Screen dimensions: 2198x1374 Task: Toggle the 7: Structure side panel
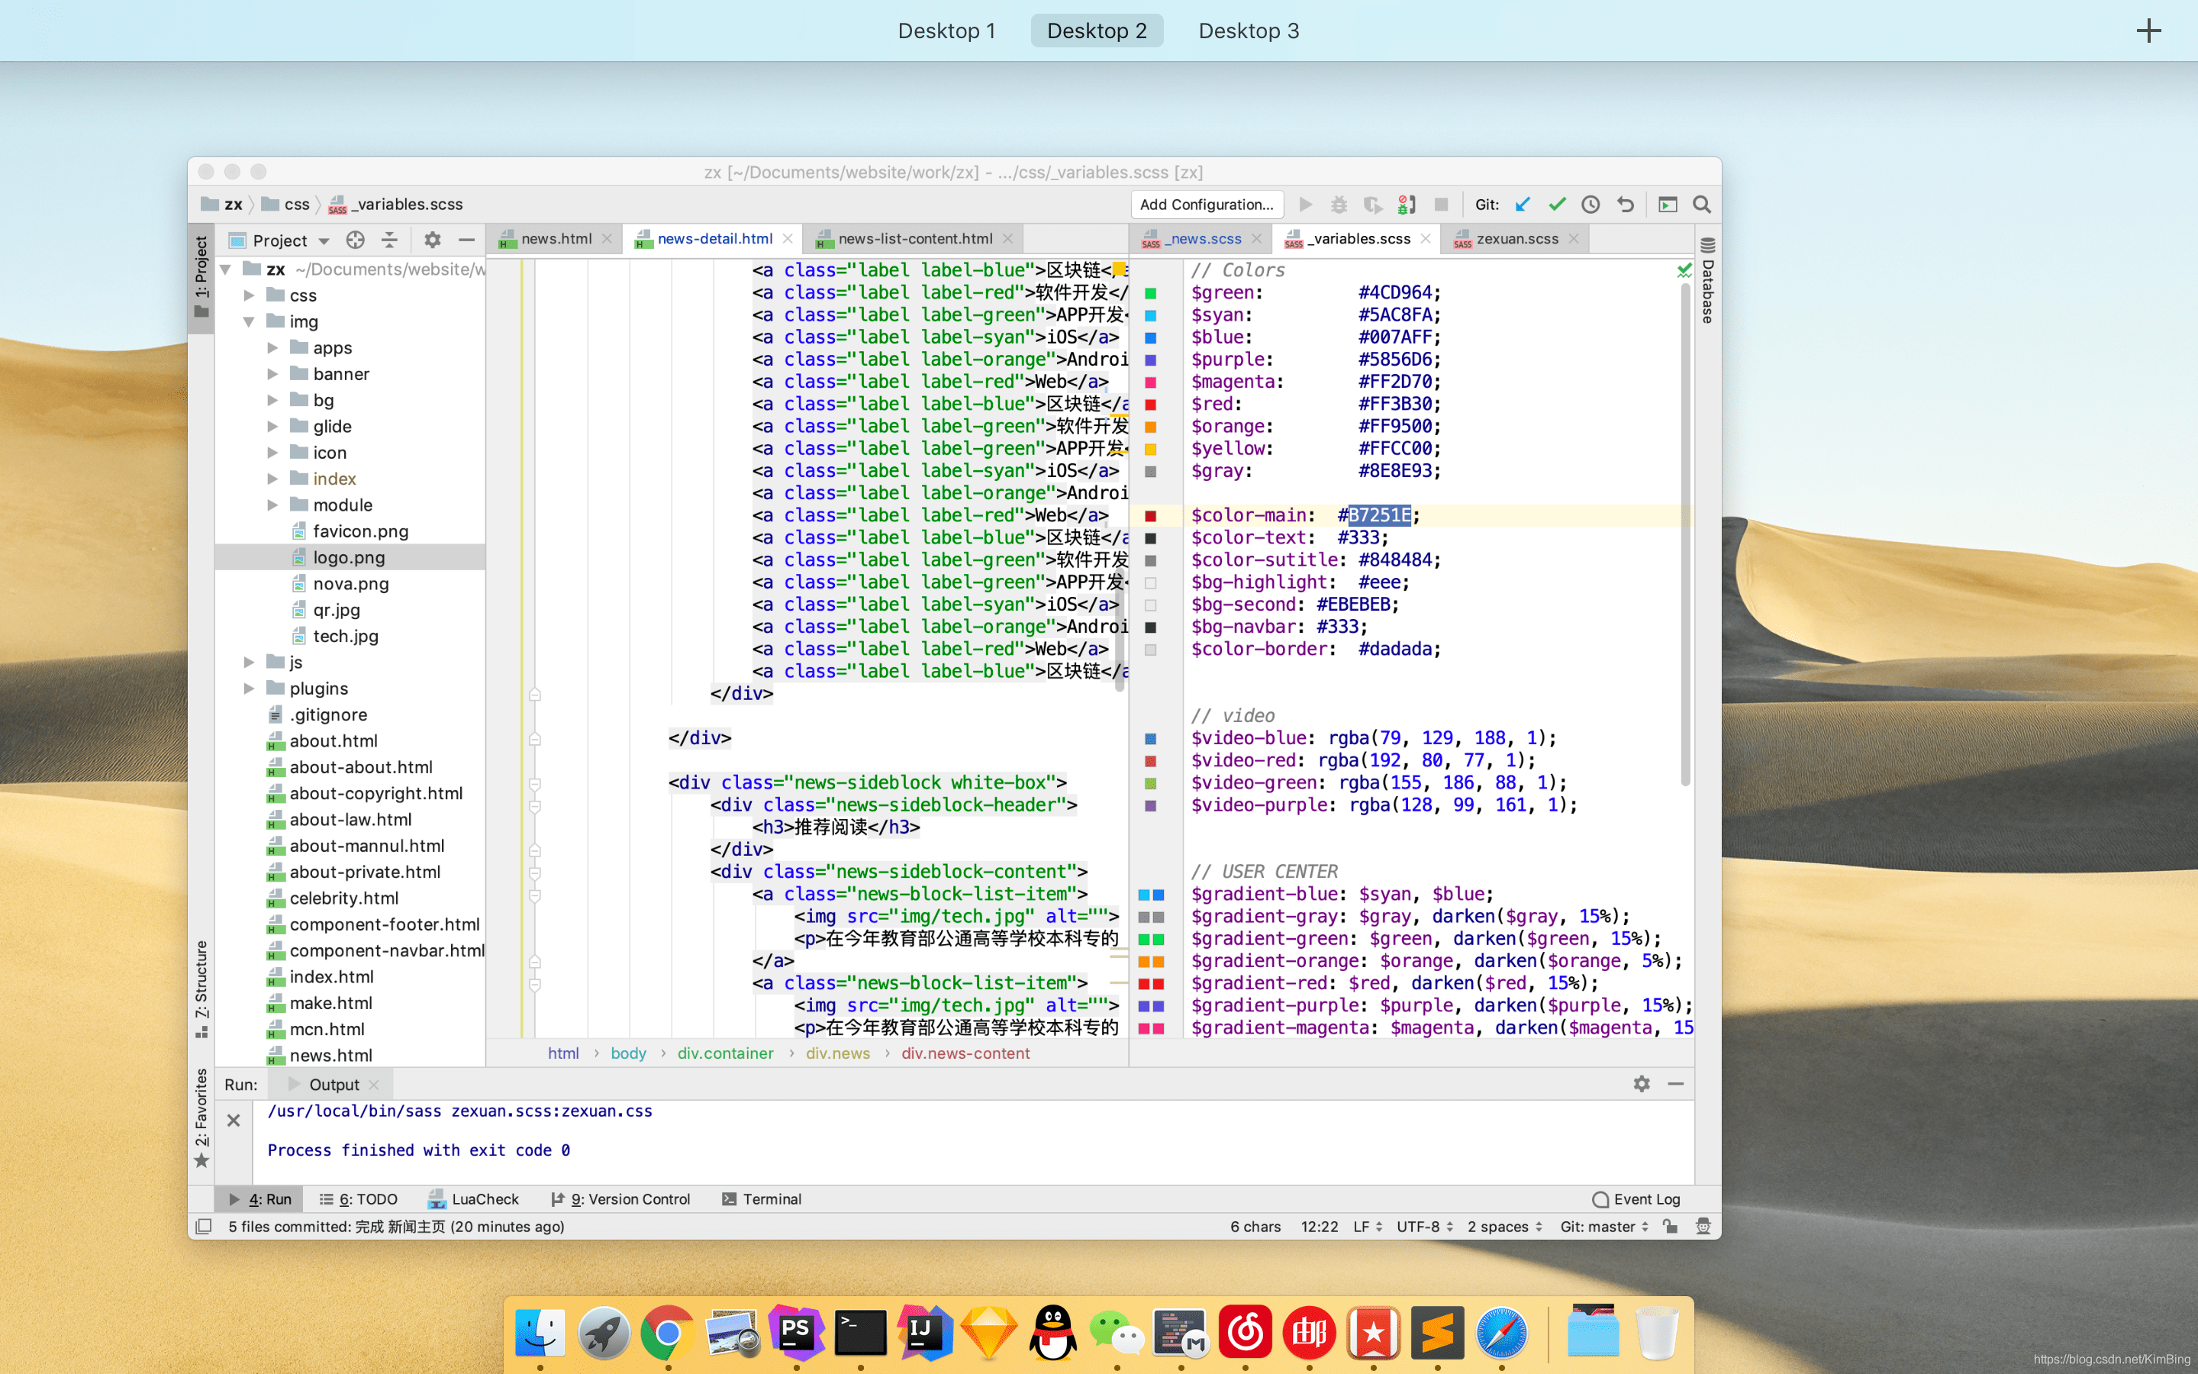(201, 989)
